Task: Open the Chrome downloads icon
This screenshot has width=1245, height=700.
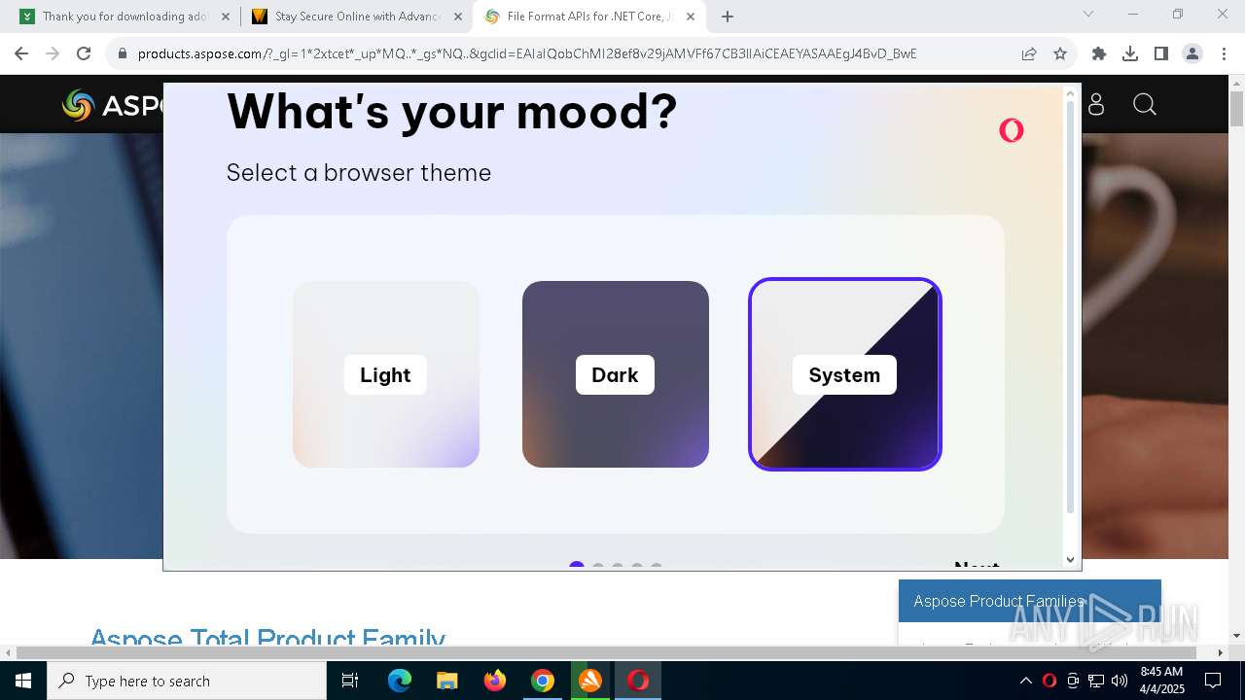Action: click(x=1130, y=53)
